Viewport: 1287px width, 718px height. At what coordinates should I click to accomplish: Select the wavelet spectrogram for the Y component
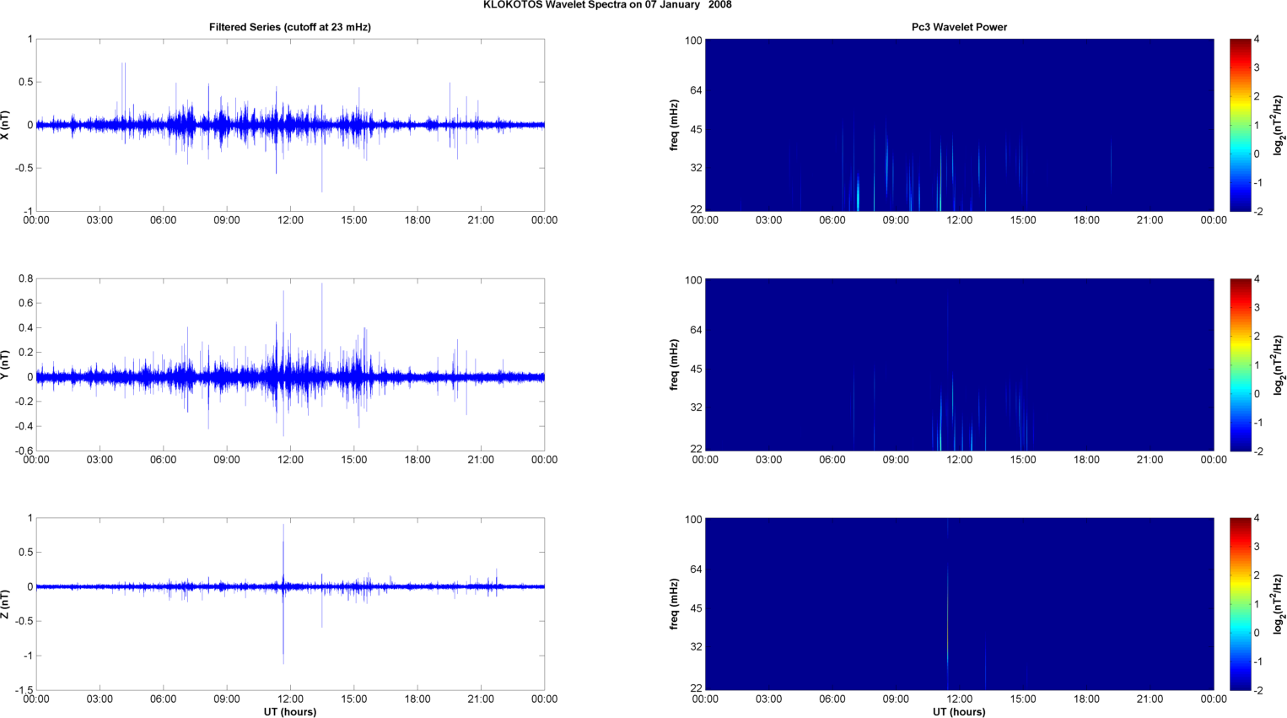[959, 364]
